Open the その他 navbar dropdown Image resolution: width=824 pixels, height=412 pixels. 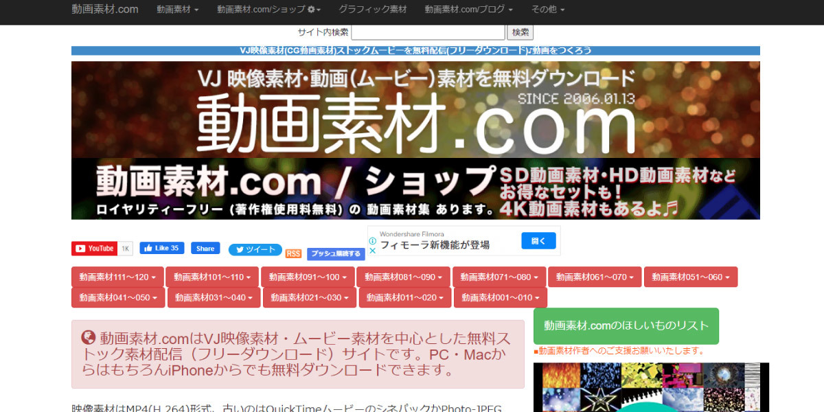point(548,10)
